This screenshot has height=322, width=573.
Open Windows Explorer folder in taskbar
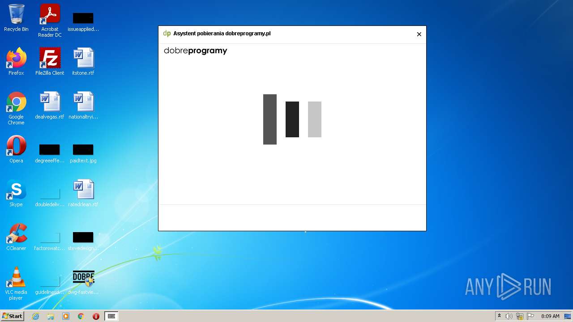point(51,316)
